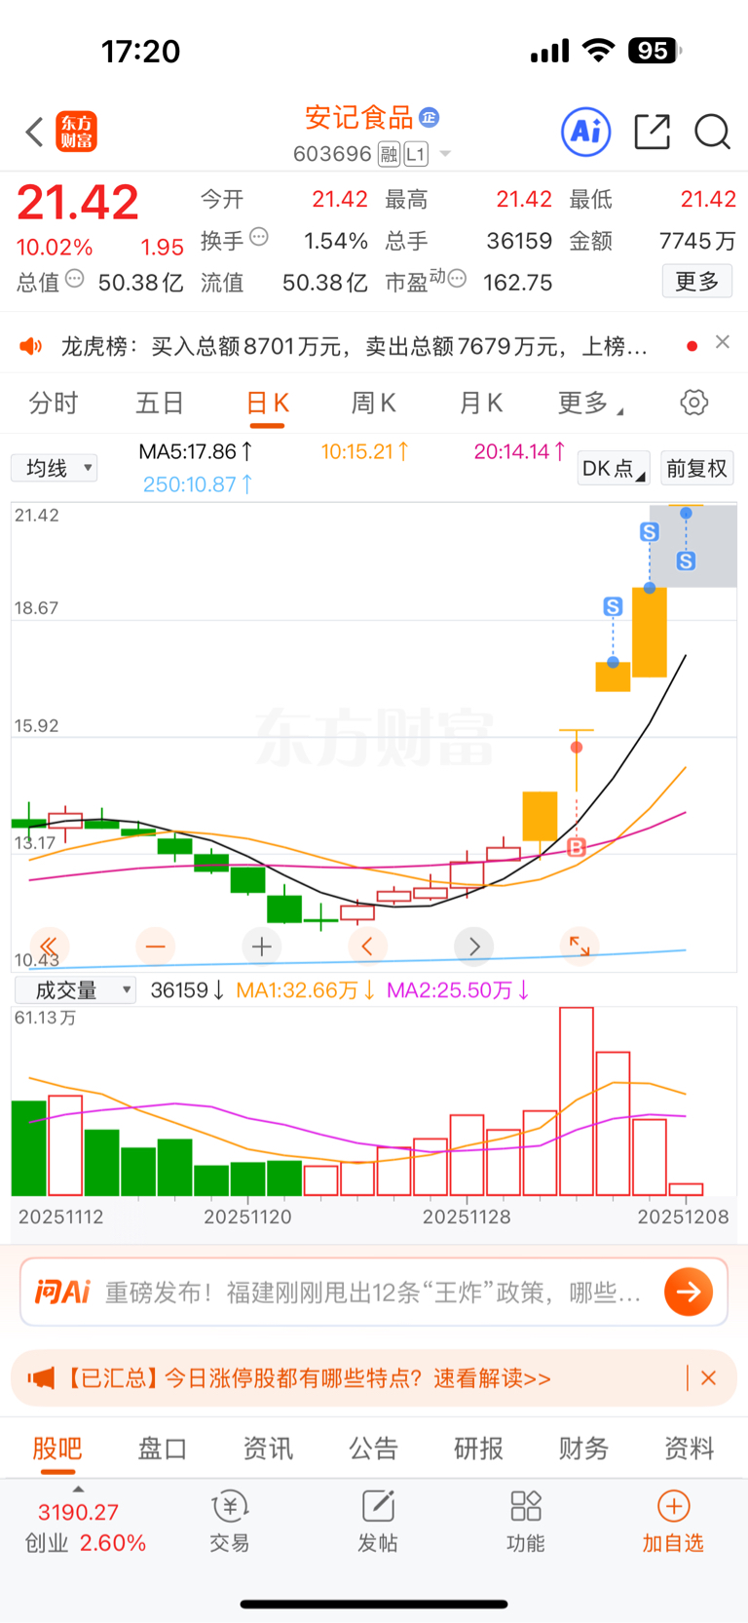Tap the share export icon
The height and width of the screenshot is (1623, 748).
pyautogui.click(x=652, y=132)
